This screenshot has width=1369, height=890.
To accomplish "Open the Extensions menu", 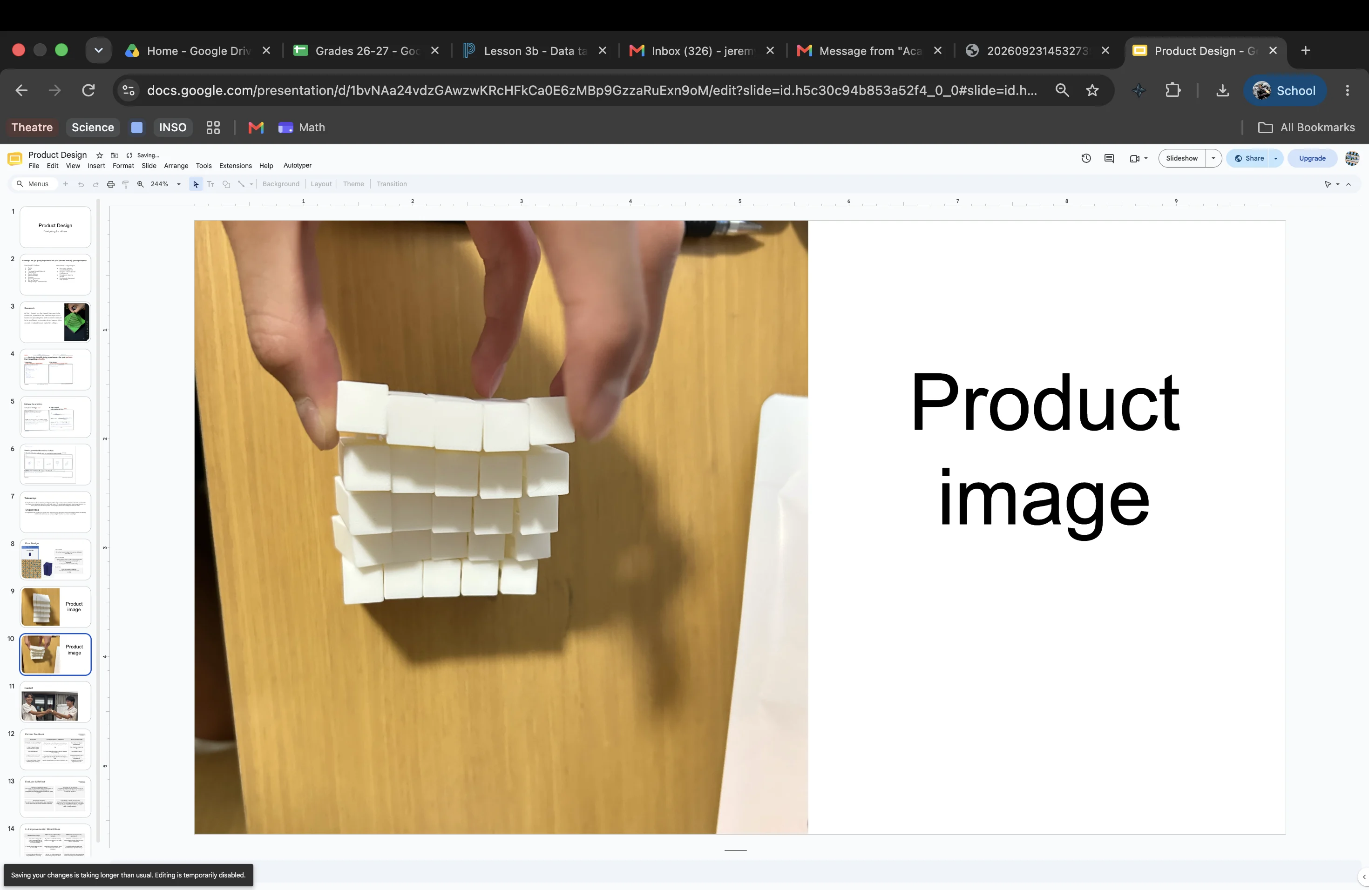I will pos(235,166).
